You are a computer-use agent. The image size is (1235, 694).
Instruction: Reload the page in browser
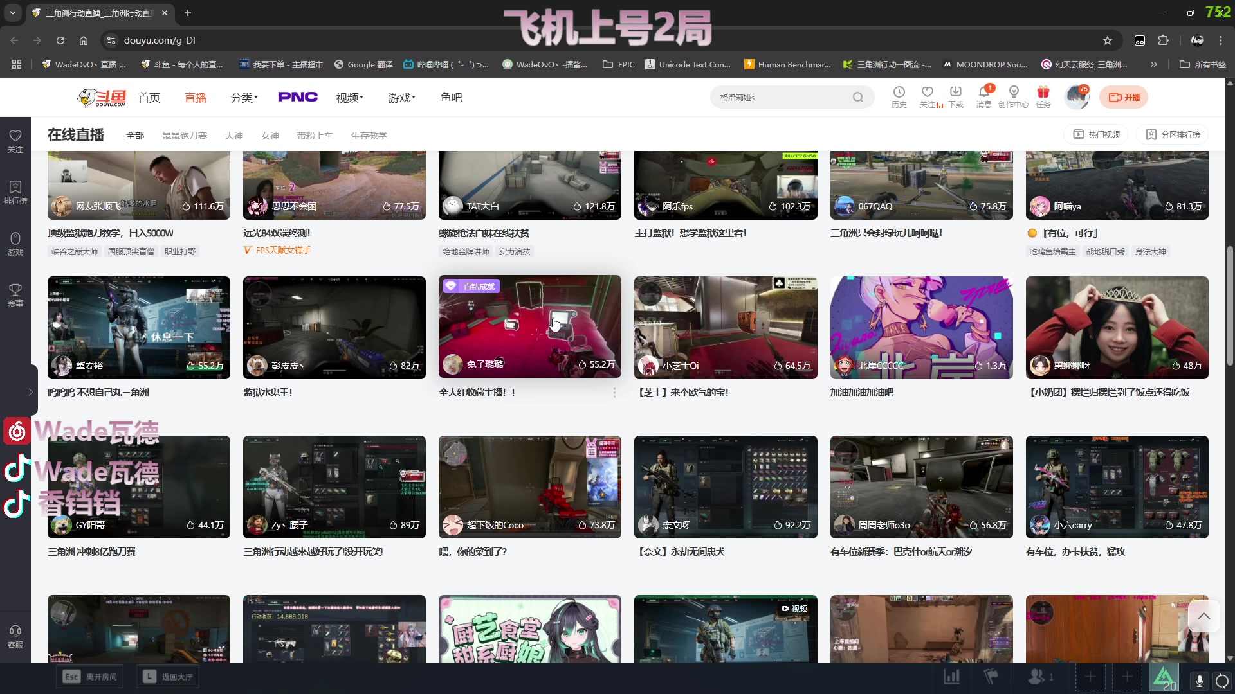[x=60, y=40]
